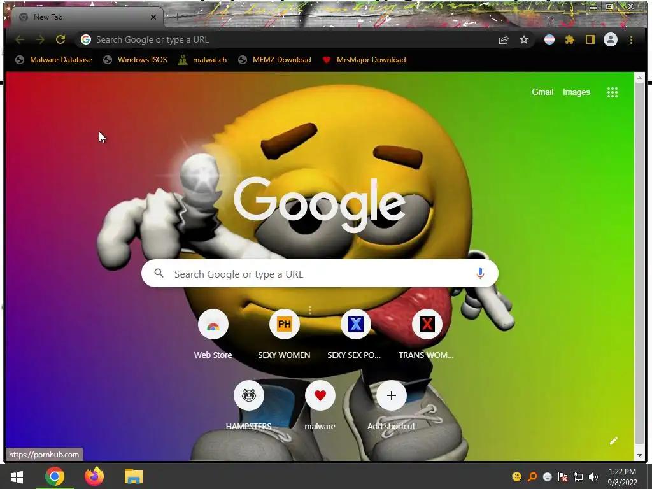This screenshot has height=489, width=652.
Task: Open the MEMZ Download bookmark
Action: [x=274, y=60]
